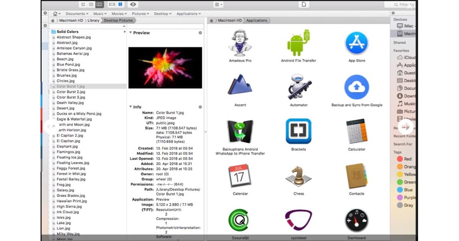The height and width of the screenshot is (241, 459).
Task: Collapse the Info section disclosure triangle
Action: [130, 107]
